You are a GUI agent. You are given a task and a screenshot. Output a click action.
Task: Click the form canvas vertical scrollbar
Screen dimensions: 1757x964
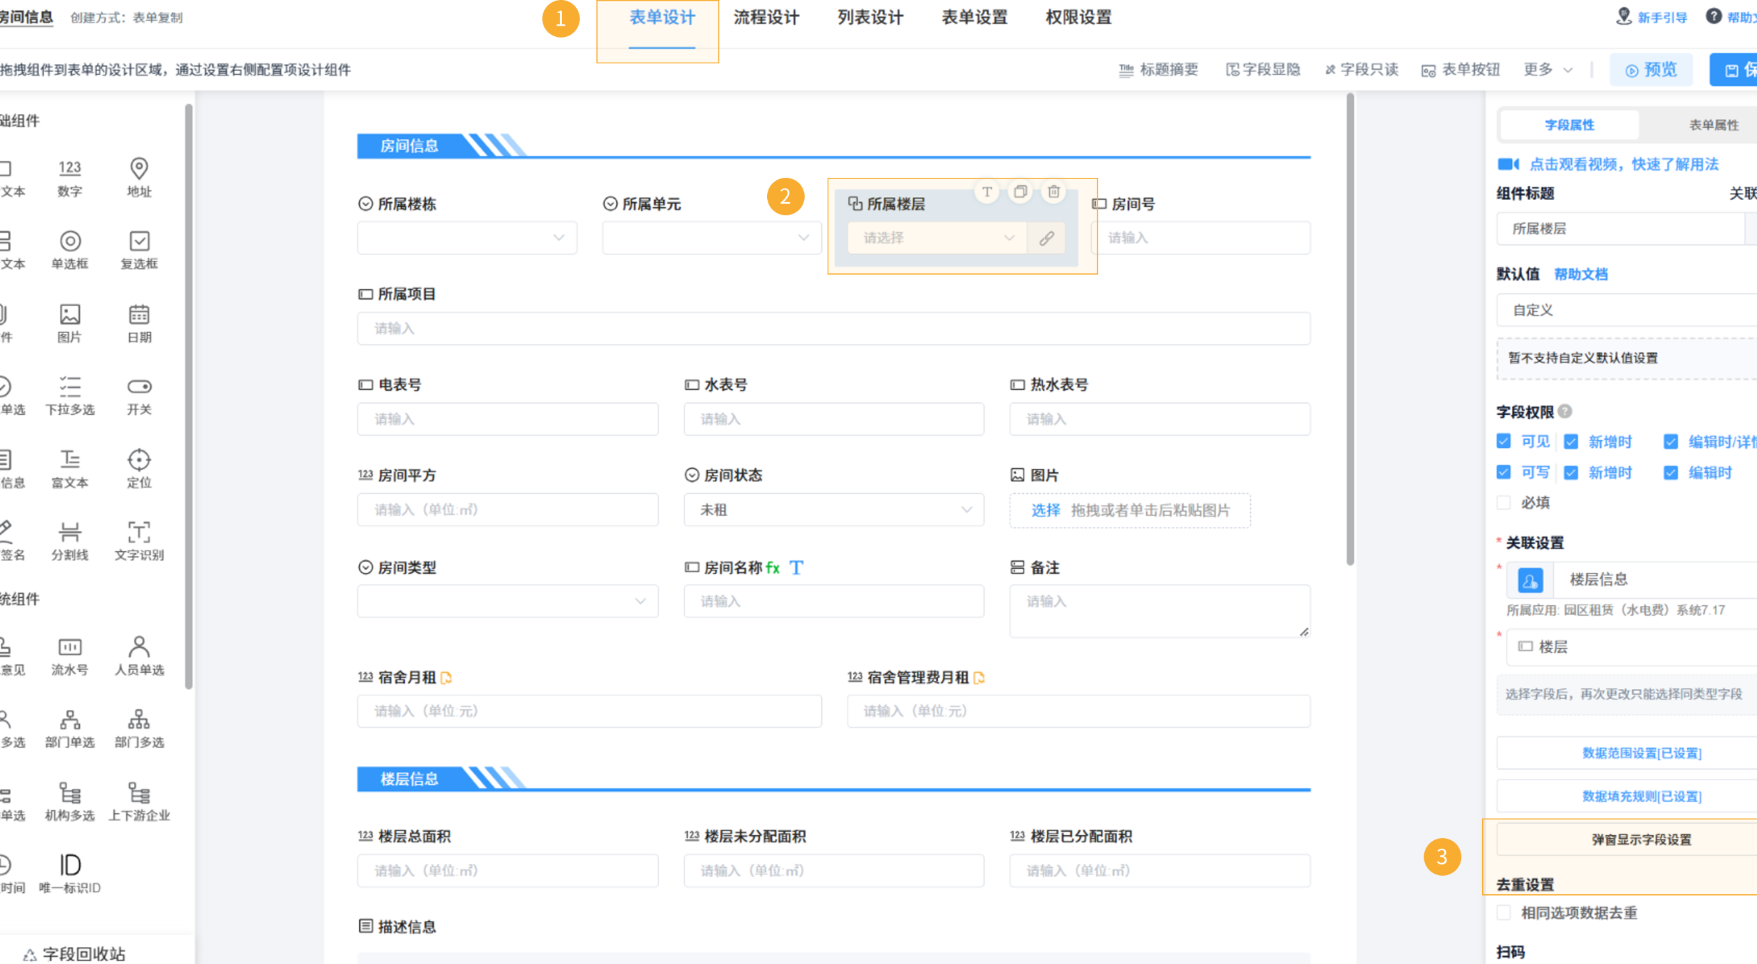coord(1350,330)
